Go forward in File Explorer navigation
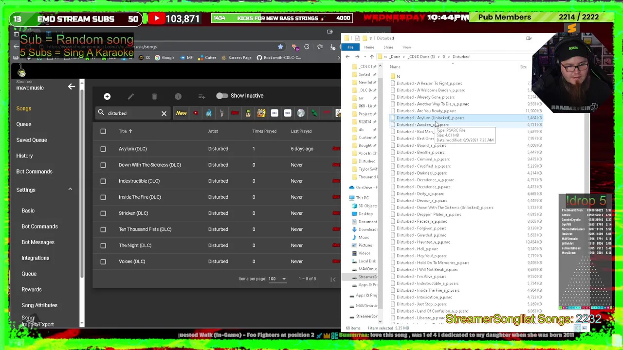Screen dimensions: 623x350 tap(357, 57)
